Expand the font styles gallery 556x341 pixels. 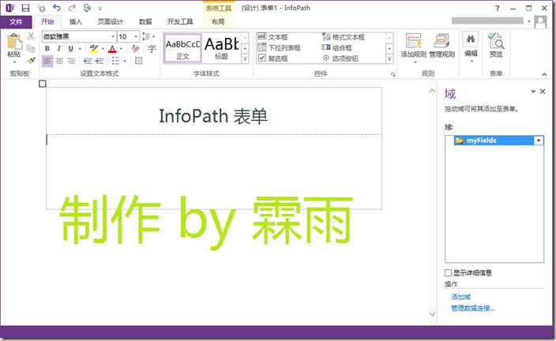click(245, 59)
